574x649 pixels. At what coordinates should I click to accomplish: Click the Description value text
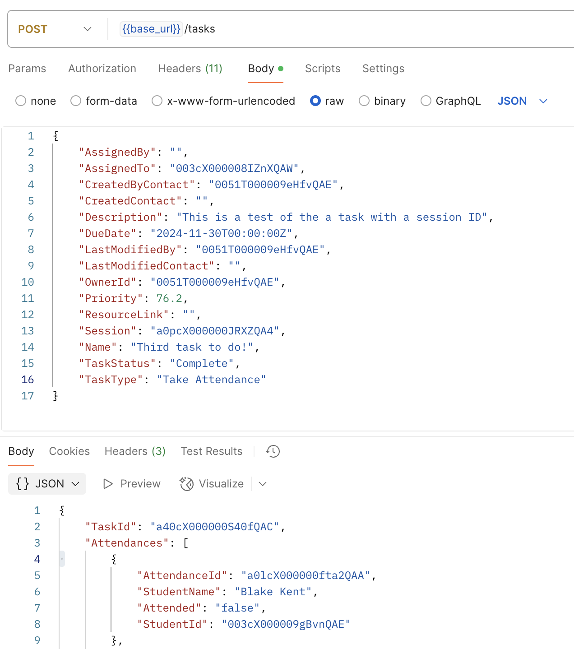[332, 217]
